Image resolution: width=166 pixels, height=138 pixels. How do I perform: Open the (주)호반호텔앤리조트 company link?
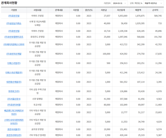coord(14,37)
